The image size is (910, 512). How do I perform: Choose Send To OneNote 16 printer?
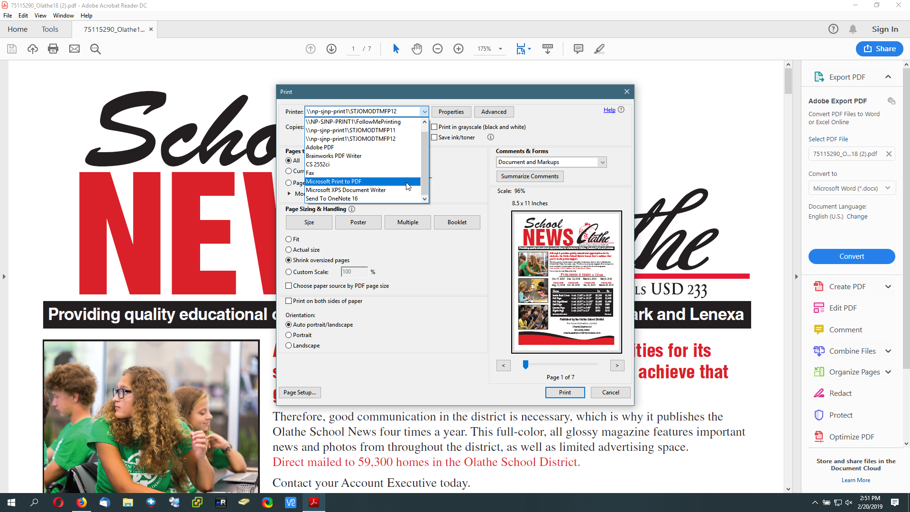[363, 199]
